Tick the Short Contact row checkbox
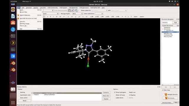The height and width of the screenshot is (106, 189). point(33,93)
